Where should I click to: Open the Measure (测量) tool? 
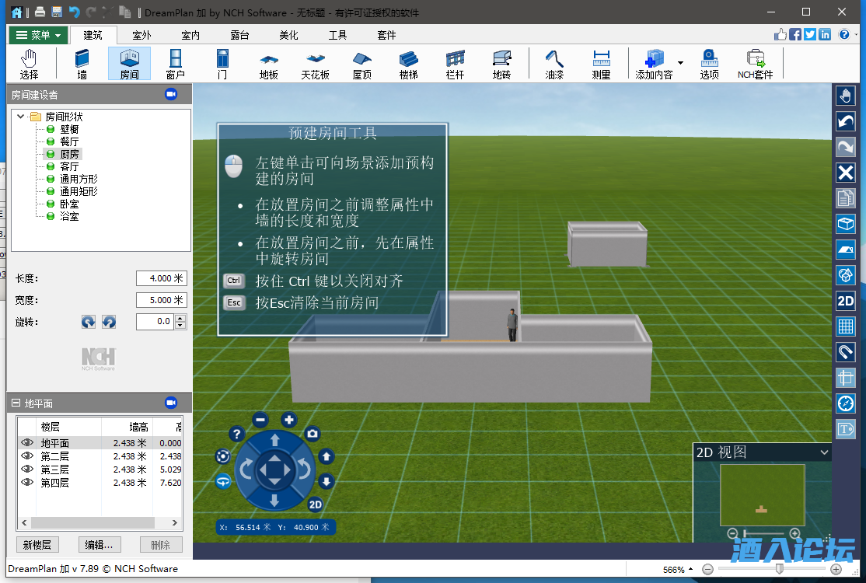[x=601, y=64]
